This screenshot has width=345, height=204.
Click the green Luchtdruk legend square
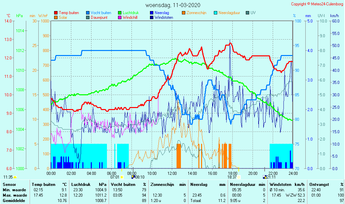click(x=119, y=13)
